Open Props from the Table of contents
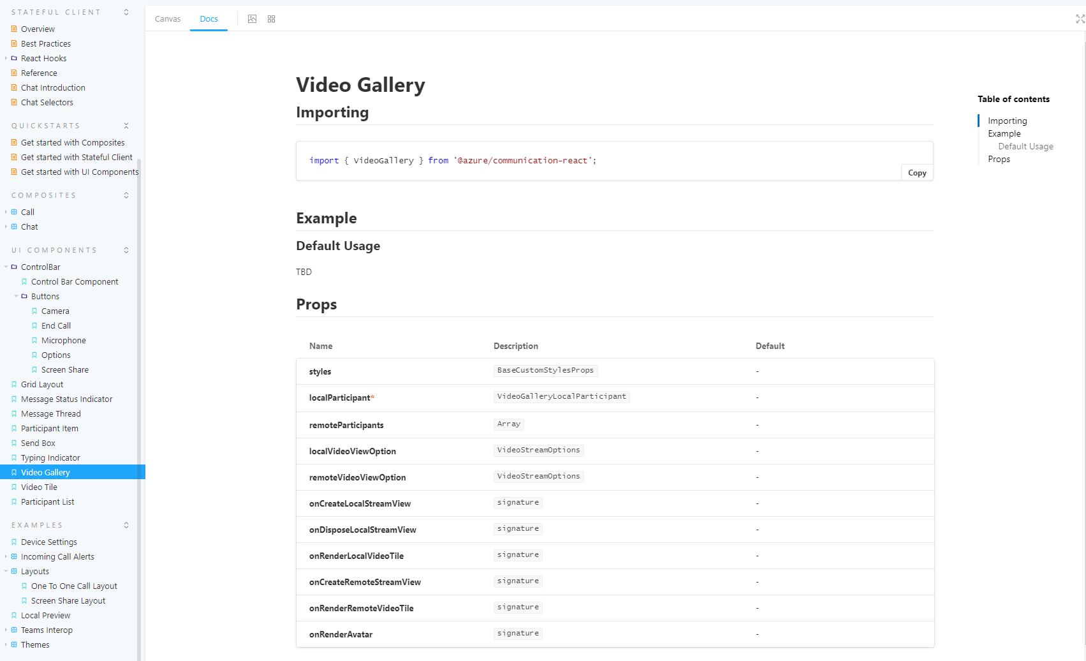Image resolution: width=1086 pixels, height=661 pixels. [x=999, y=159]
